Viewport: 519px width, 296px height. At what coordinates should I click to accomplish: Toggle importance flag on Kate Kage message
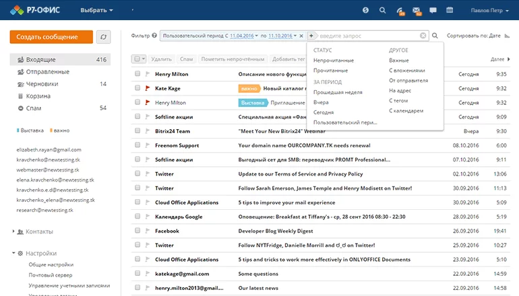tap(148, 88)
